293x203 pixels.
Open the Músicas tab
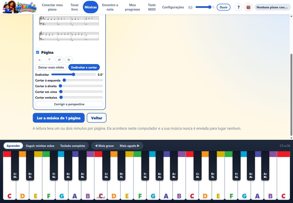pyautogui.click(x=91, y=7)
